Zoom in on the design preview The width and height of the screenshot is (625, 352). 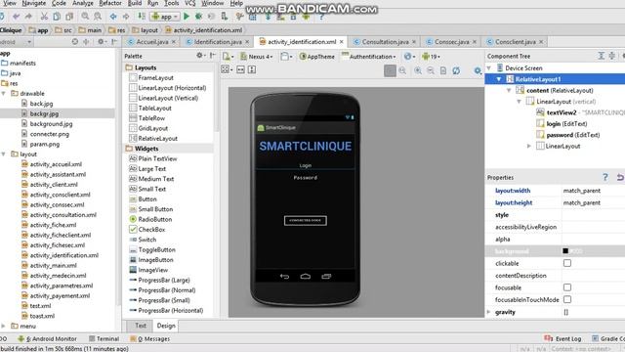(x=418, y=70)
